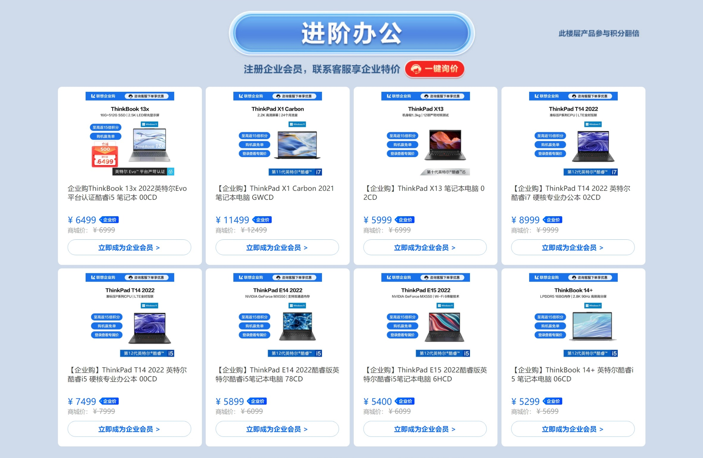Click title ThinkPad E15 2022酷睿版 6HCD
The height and width of the screenshot is (458, 703).
point(425,374)
